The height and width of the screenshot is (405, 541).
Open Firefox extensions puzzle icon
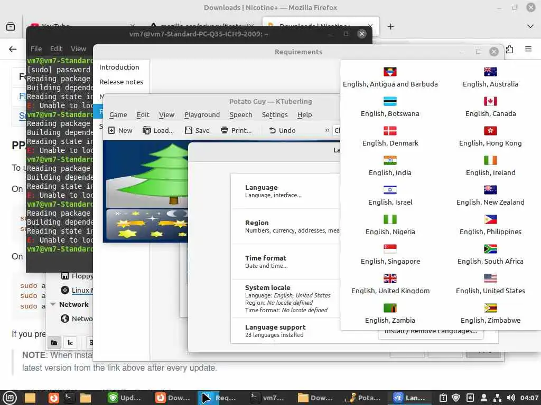[x=510, y=49]
